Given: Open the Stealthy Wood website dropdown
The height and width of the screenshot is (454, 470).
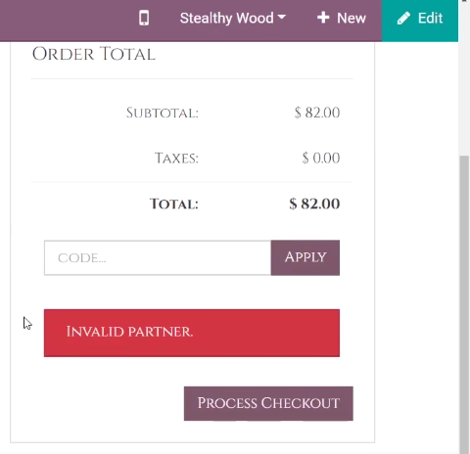Looking at the screenshot, I should click(x=233, y=18).
